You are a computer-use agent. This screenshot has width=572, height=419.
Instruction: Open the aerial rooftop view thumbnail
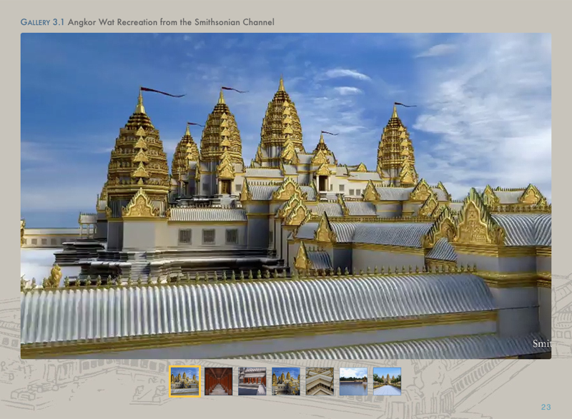(320, 381)
